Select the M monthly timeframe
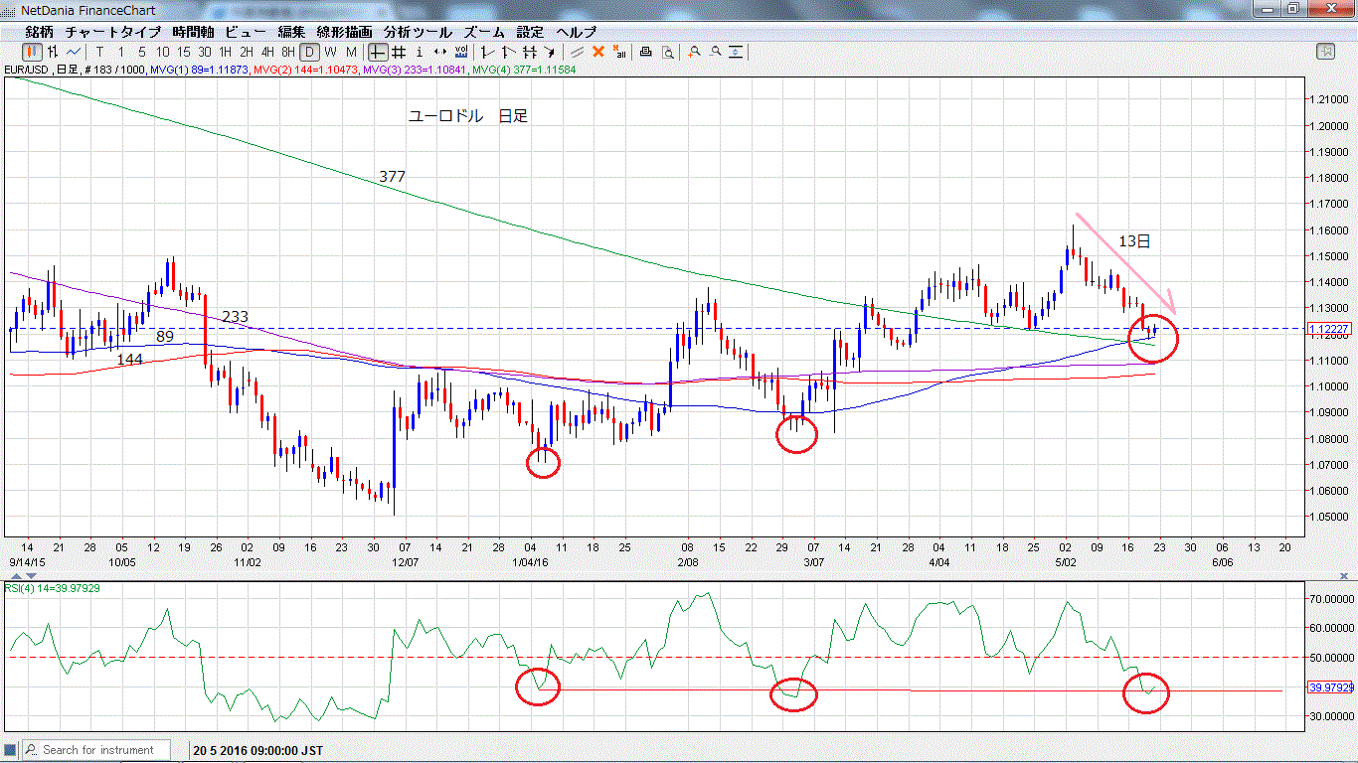This screenshot has height=763, width=1358. click(351, 52)
